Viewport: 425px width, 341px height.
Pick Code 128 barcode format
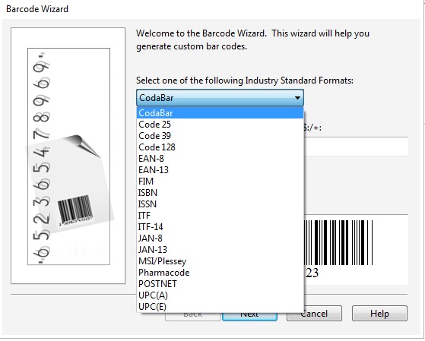pos(220,147)
